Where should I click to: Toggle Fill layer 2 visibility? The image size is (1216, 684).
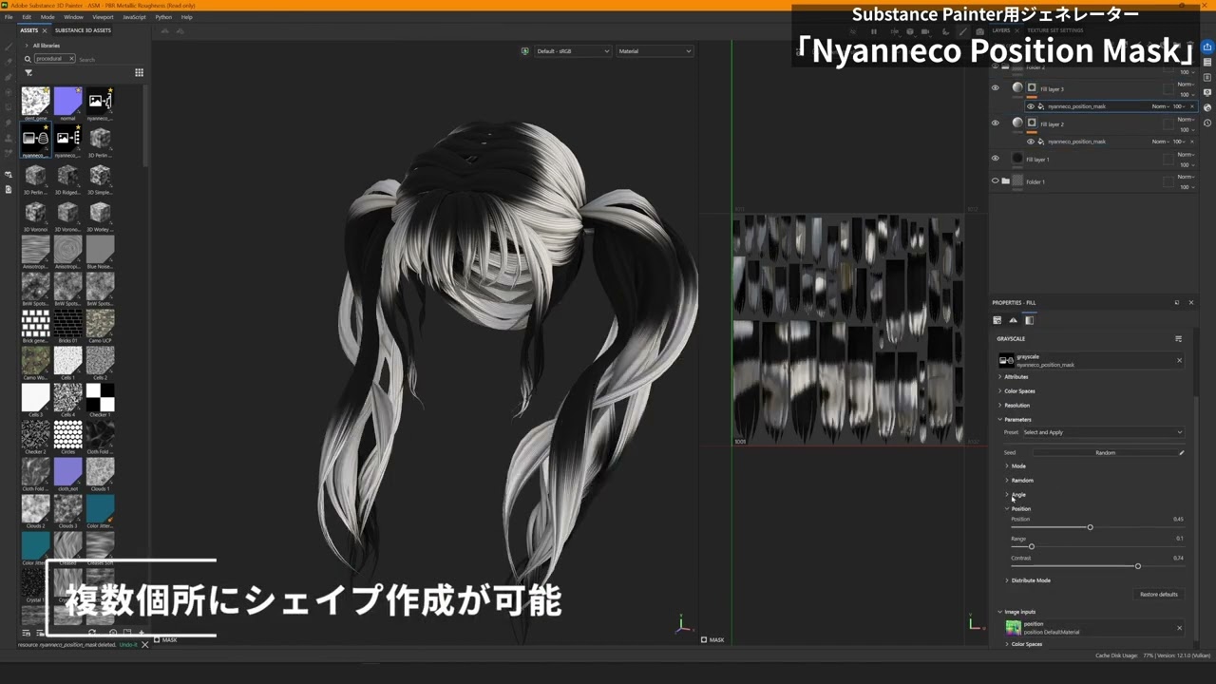(996, 123)
